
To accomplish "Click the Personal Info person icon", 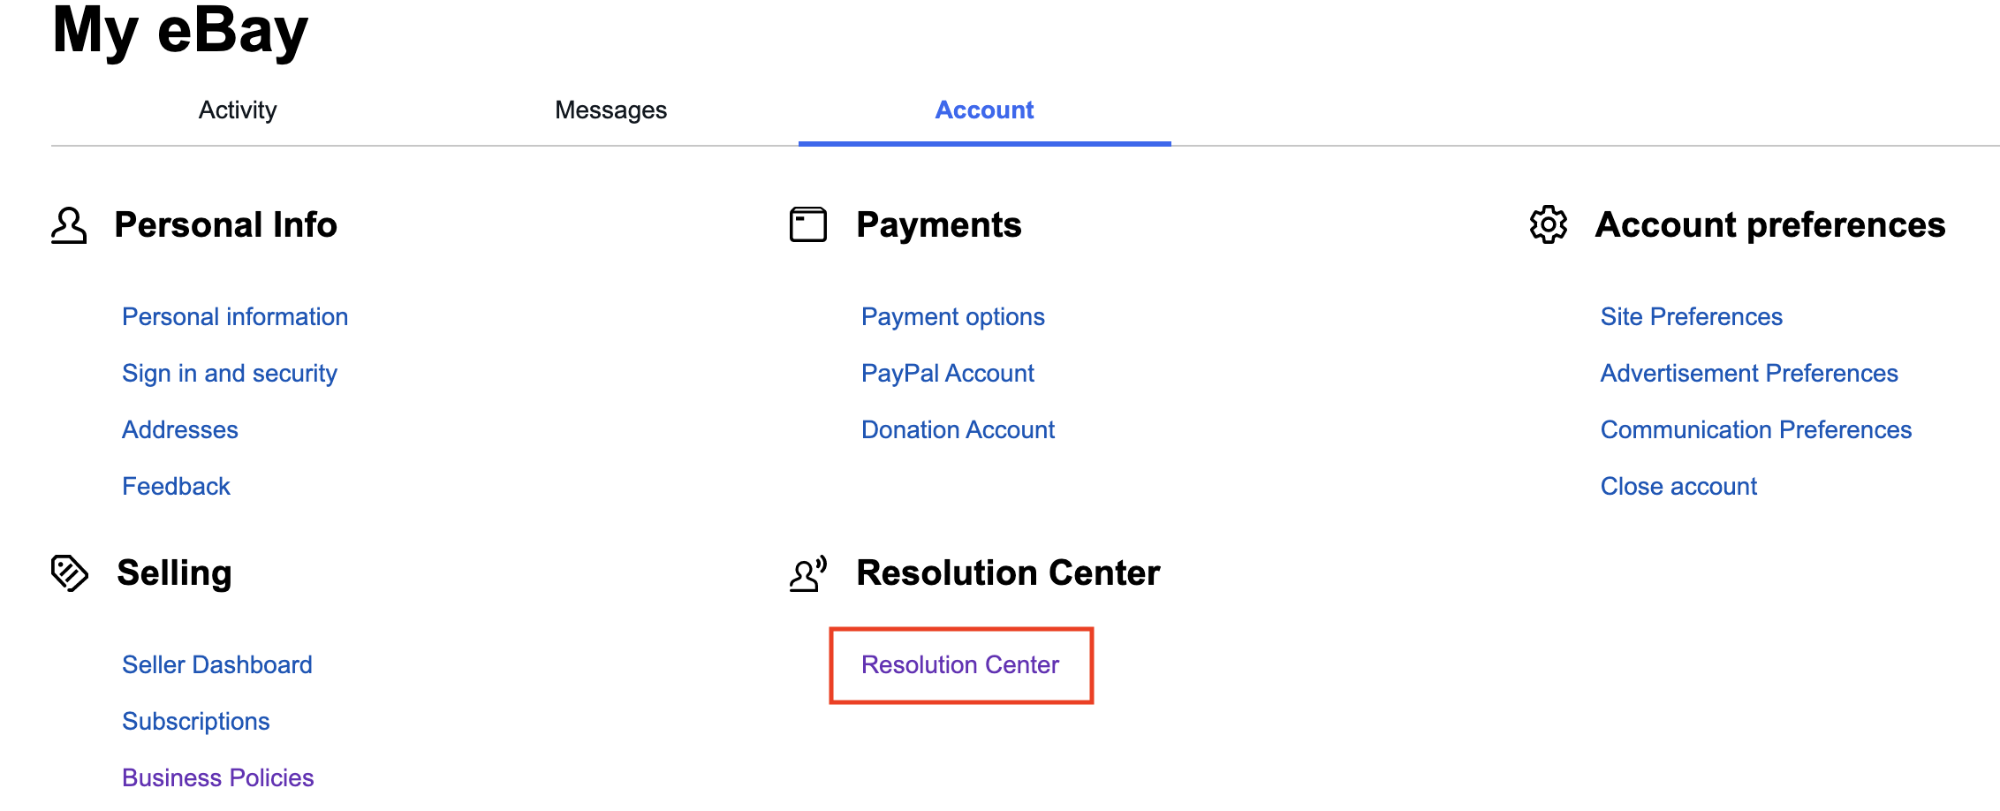I will tap(69, 225).
